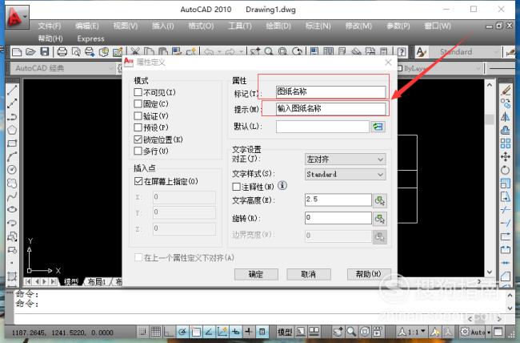The width and height of the screenshot is (520, 343).
Task: Select the Rotate modify tool
Action: [506, 170]
